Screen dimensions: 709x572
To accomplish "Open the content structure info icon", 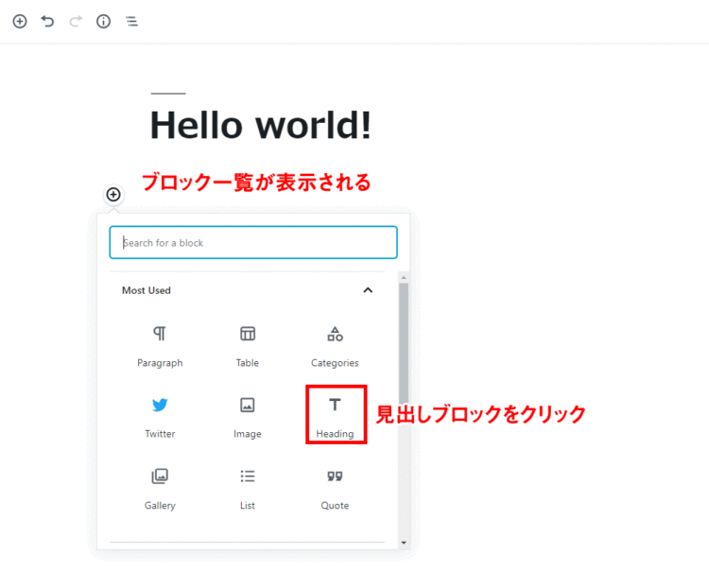I will pyautogui.click(x=104, y=21).
